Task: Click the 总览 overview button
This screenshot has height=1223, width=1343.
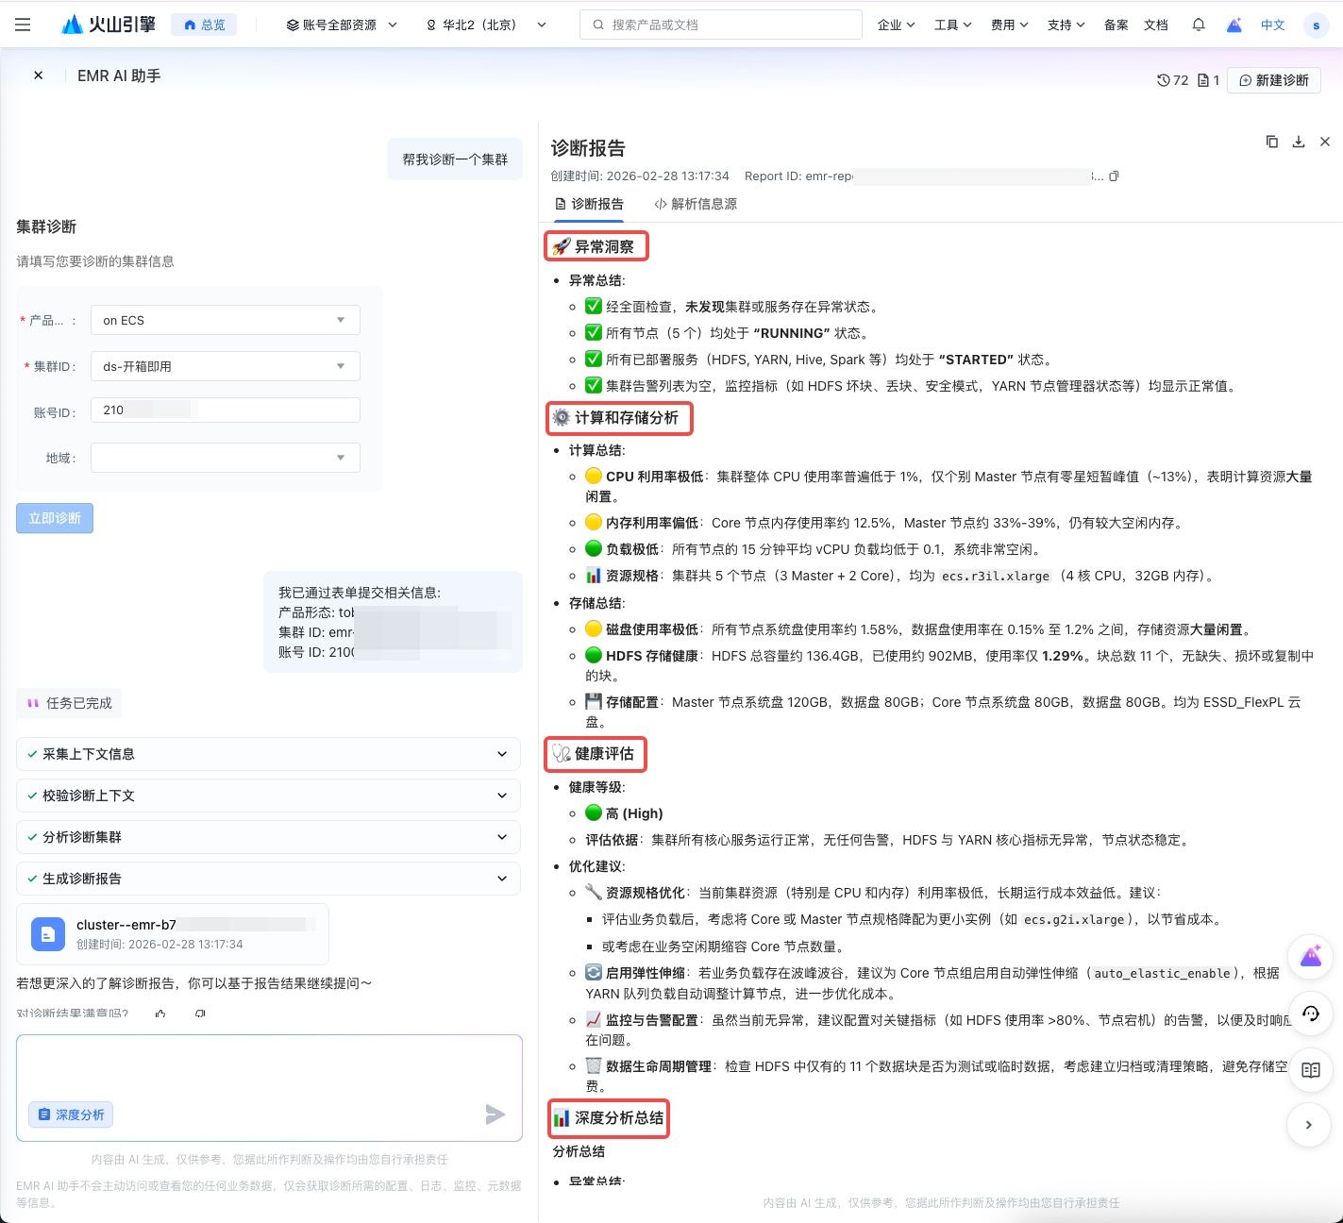Action: (x=204, y=25)
